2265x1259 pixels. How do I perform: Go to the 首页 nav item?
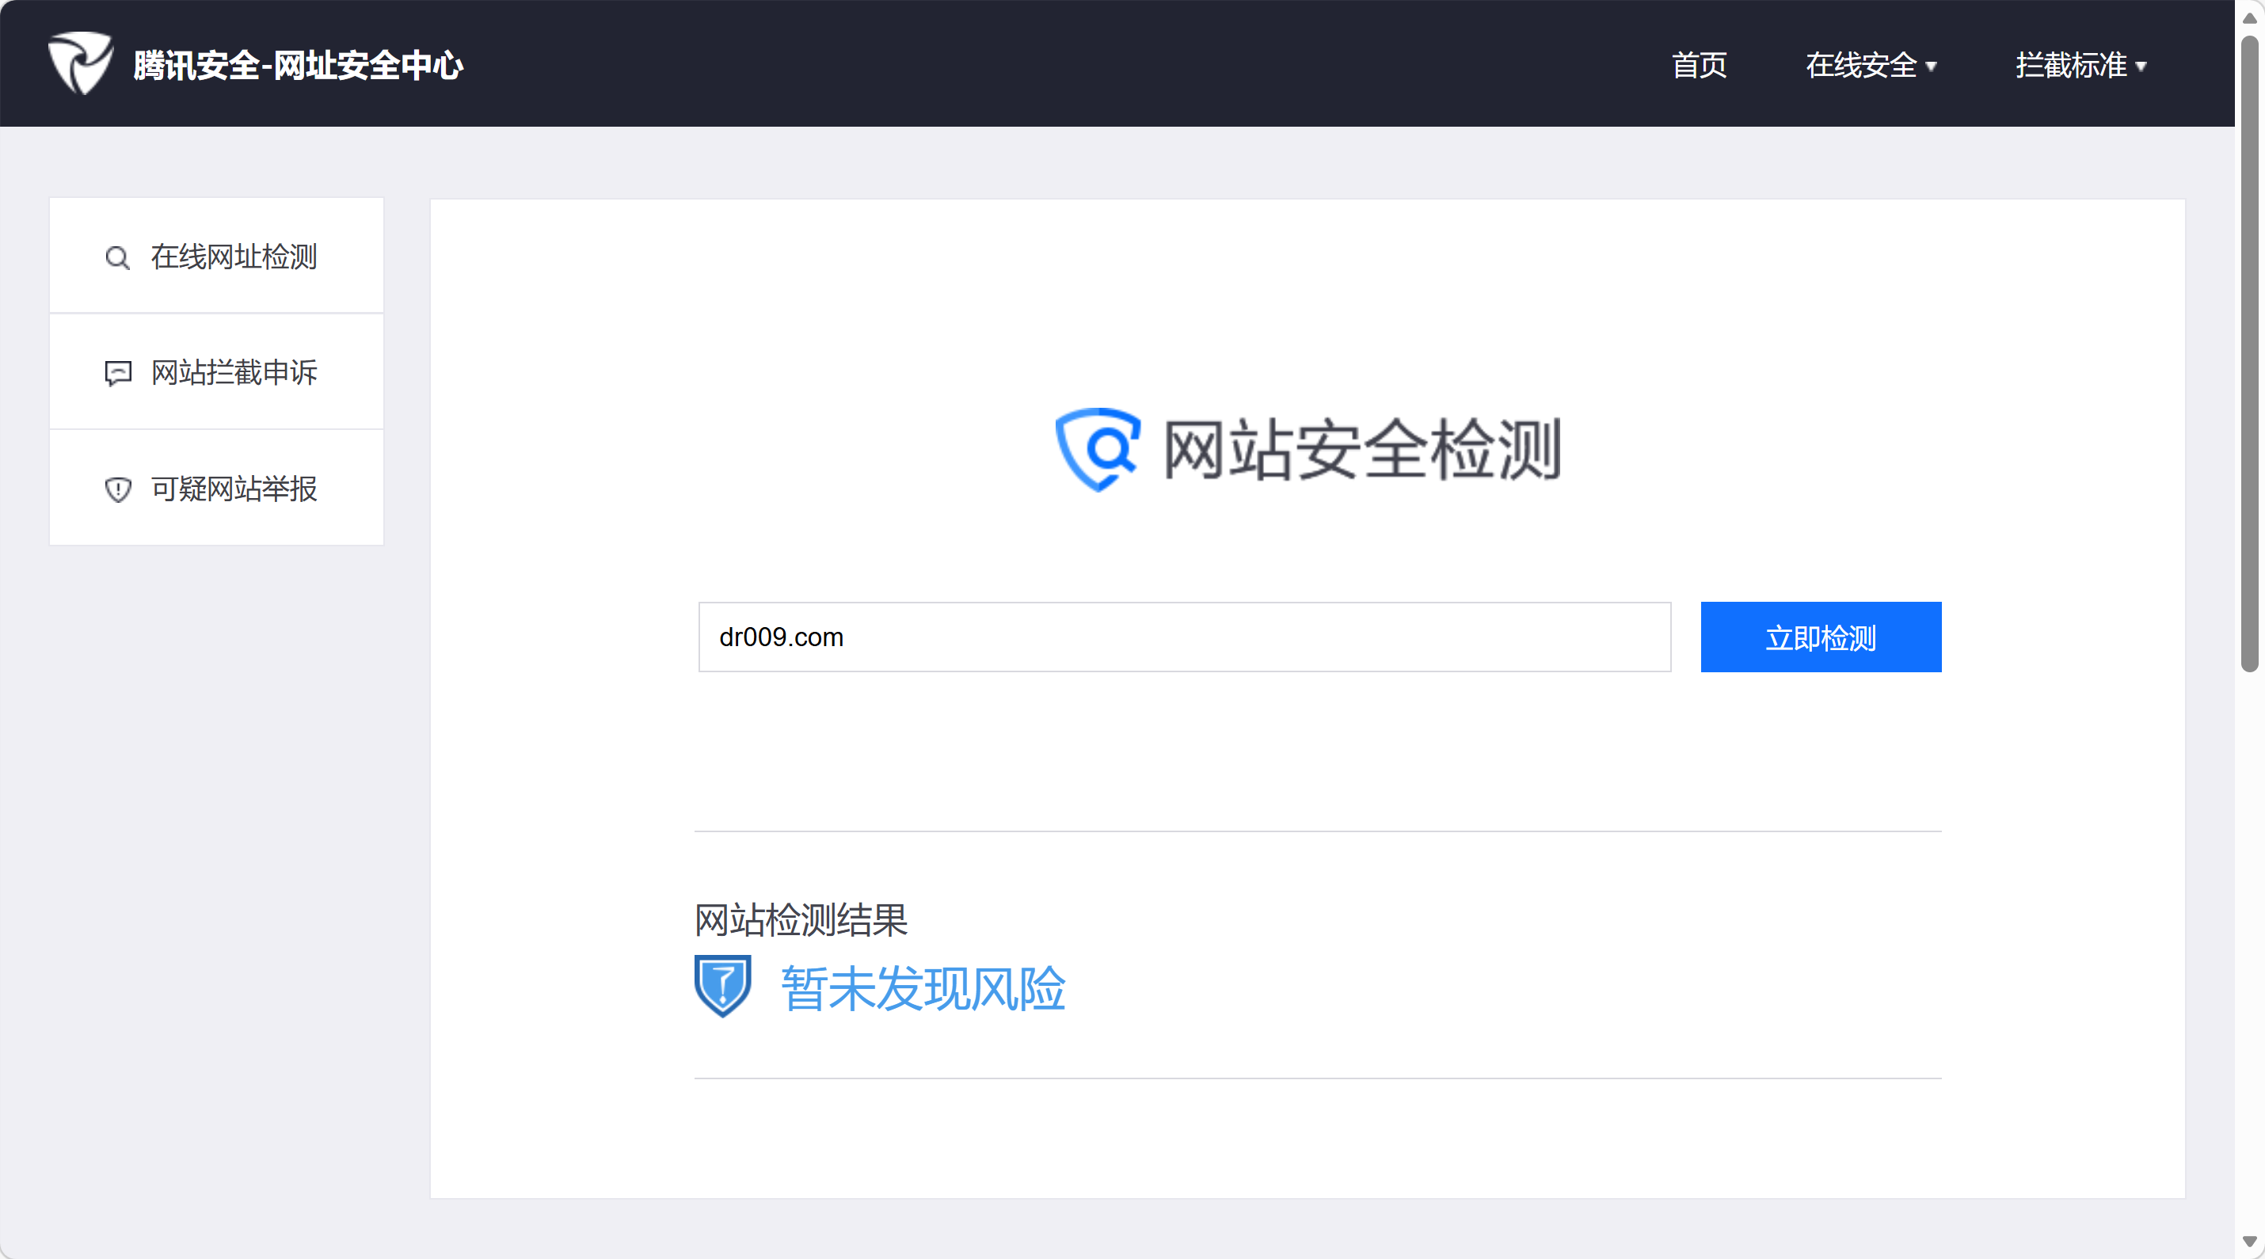click(1698, 65)
